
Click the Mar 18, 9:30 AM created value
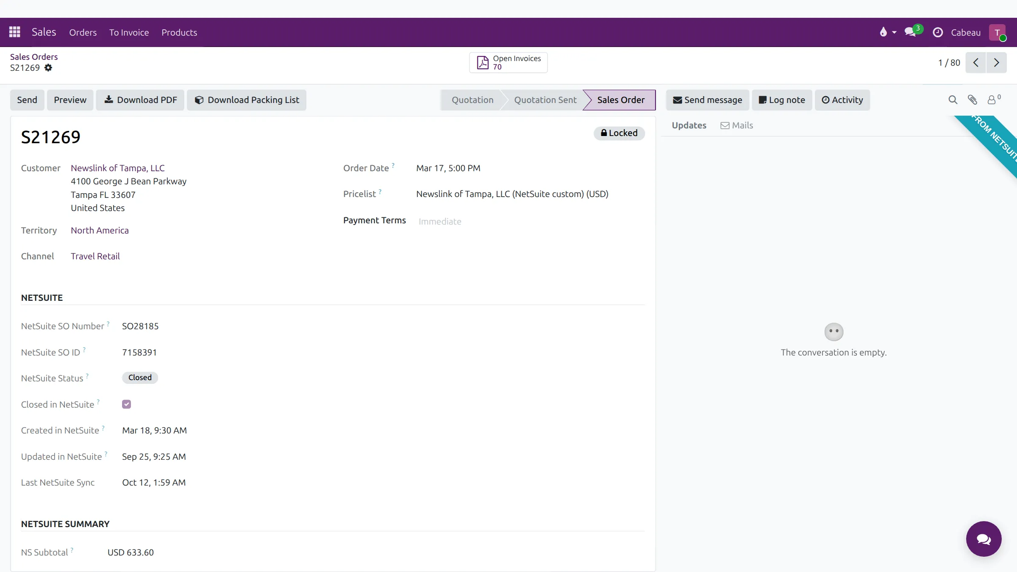click(x=154, y=430)
